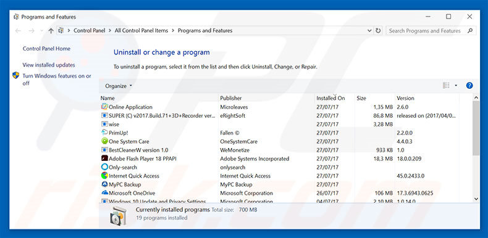Click the Adobe Flash Player icon
Viewport: 488px width, 238px height.
pyautogui.click(x=104, y=158)
